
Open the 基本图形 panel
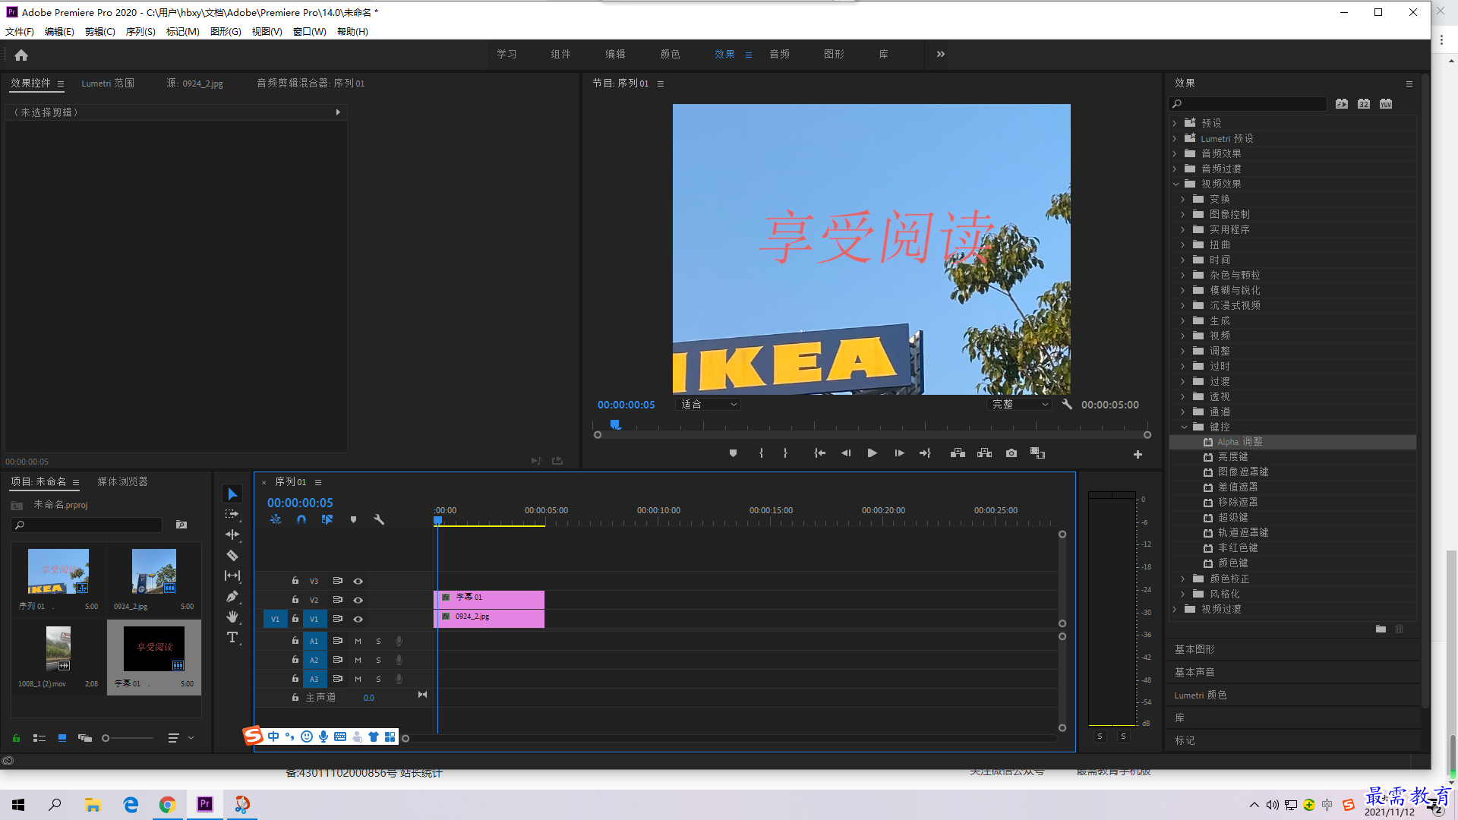click(1194, 649)
